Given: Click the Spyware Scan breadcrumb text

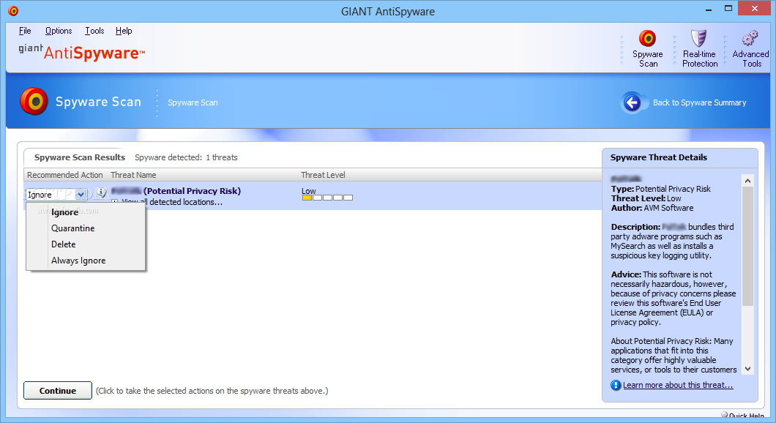Looking at the screenshot, I should (193, 102).
